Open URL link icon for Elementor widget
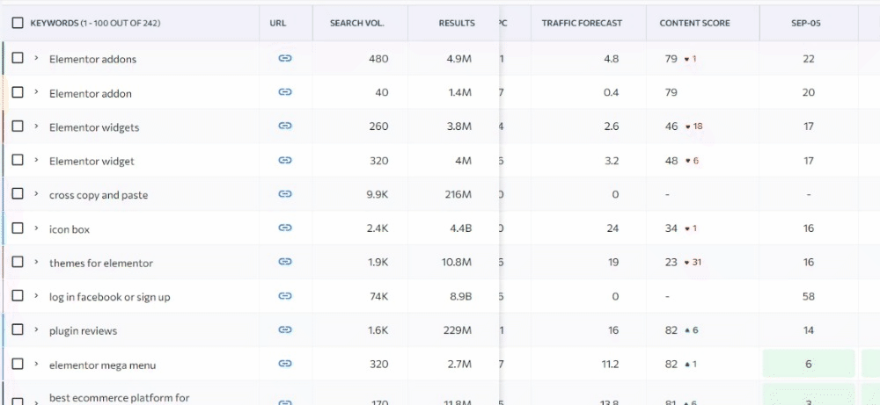Viewport: 880px width, 405px height. (x=285, y=160)
